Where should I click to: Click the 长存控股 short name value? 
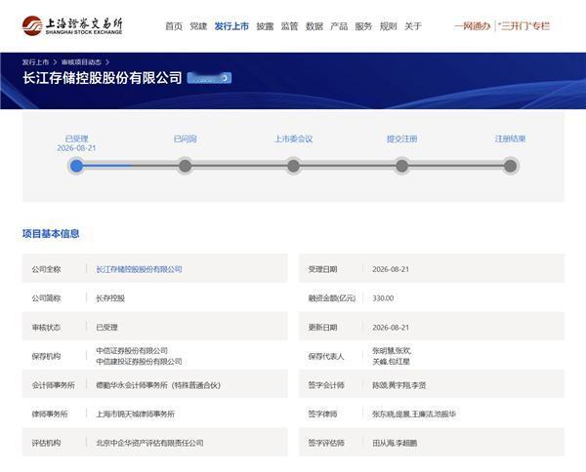(110, 298)
